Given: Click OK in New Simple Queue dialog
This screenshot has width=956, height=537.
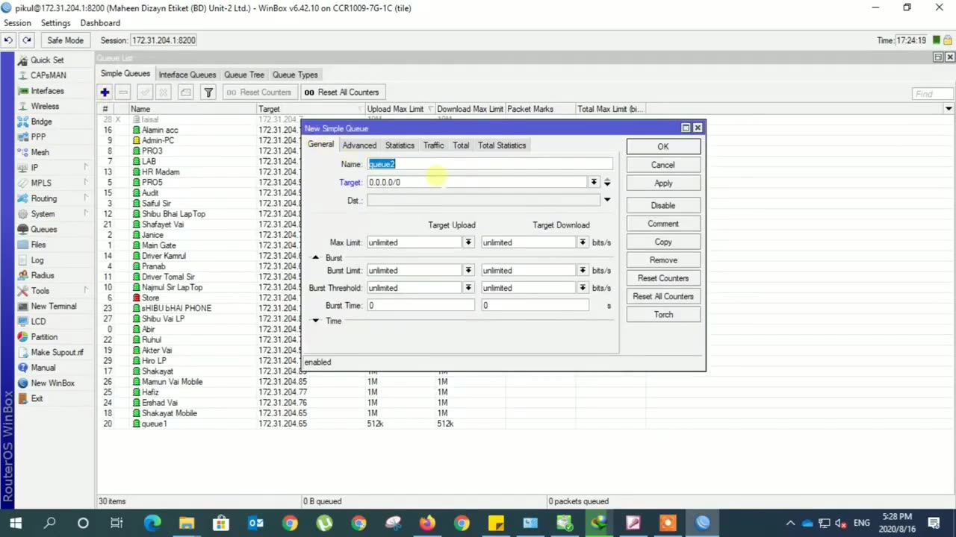Looking at the screenshot, I should tap(663, 147).
